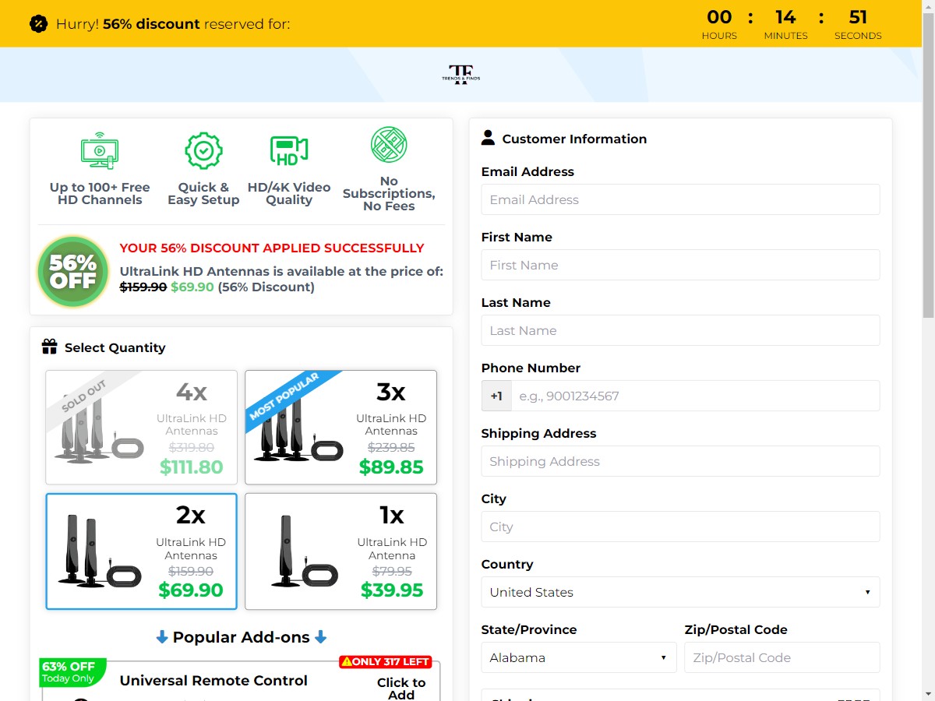935x701 pixels.
Task: Click the Universal Remote Control title
Action: (213, 681)
